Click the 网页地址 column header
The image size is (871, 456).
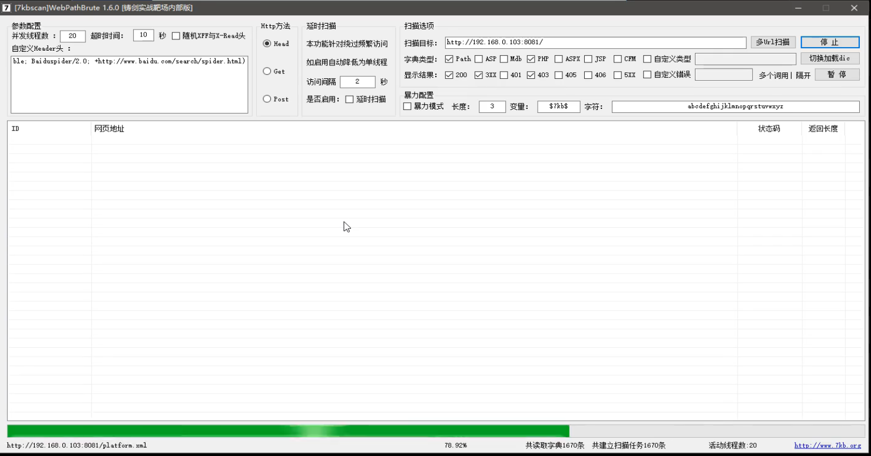414,129
